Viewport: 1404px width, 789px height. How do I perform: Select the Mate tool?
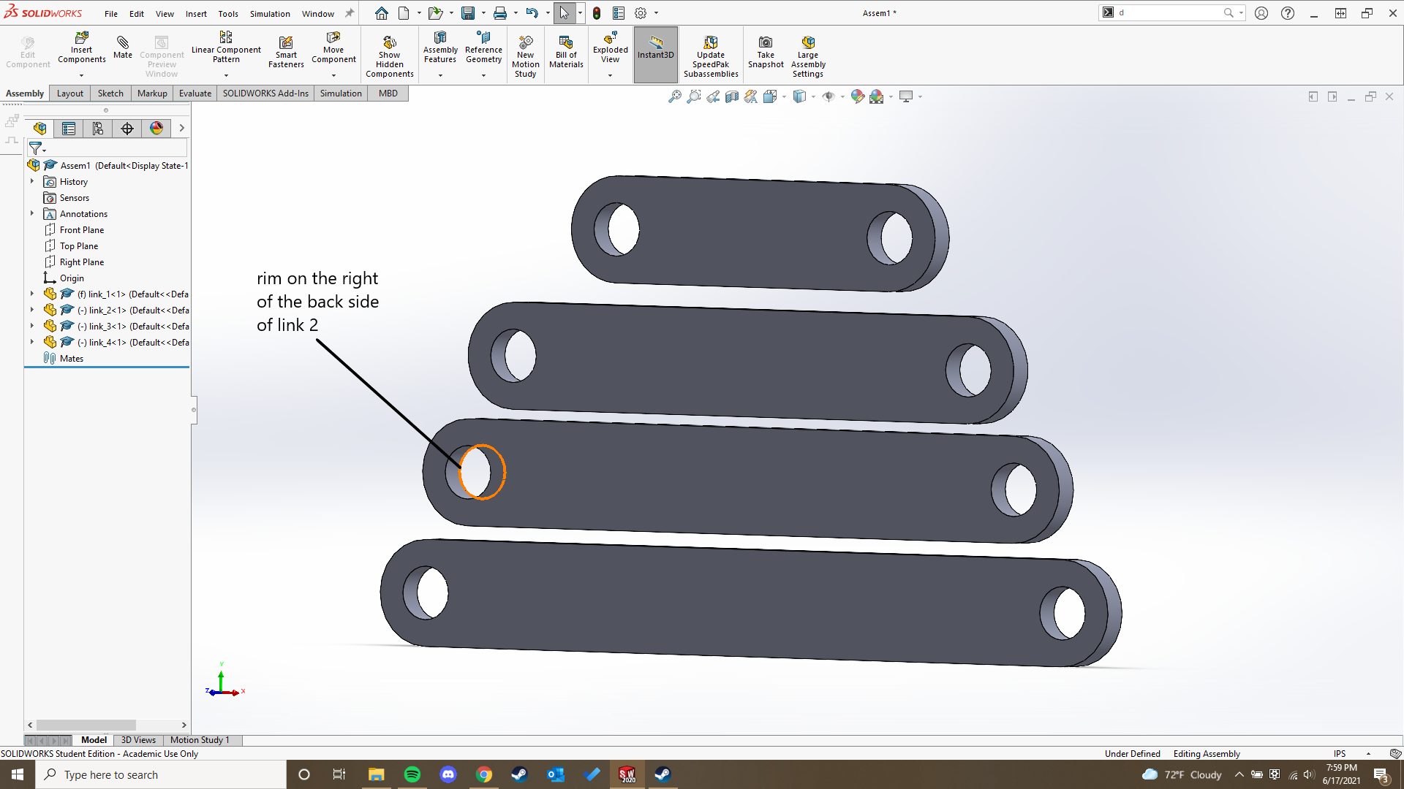tap(122, 50)
